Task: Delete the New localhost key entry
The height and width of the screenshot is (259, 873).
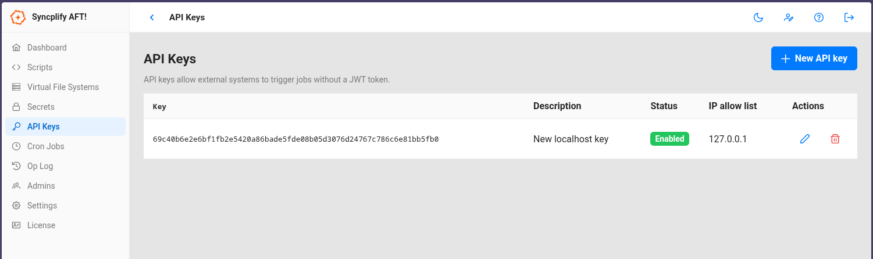Action: pos(835,139)
